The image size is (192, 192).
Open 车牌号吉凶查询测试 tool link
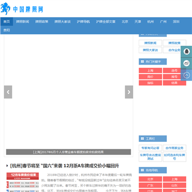pos(150,157)
